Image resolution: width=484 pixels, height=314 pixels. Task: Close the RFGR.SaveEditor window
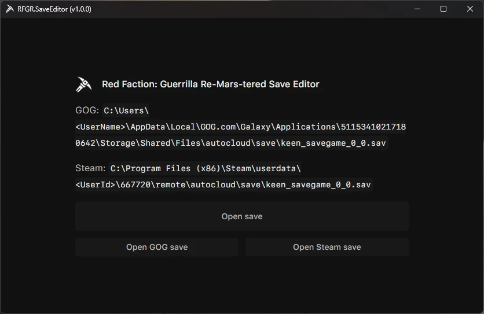click(470, 9)
